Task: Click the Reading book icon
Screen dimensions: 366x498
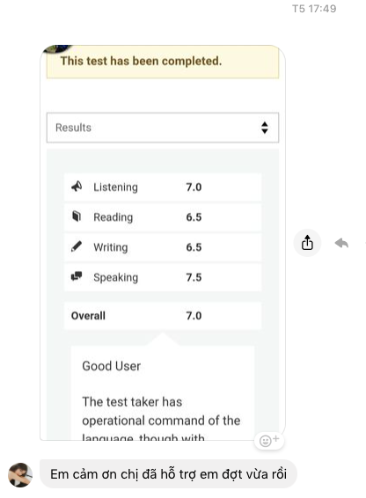Action: (77, 216)
